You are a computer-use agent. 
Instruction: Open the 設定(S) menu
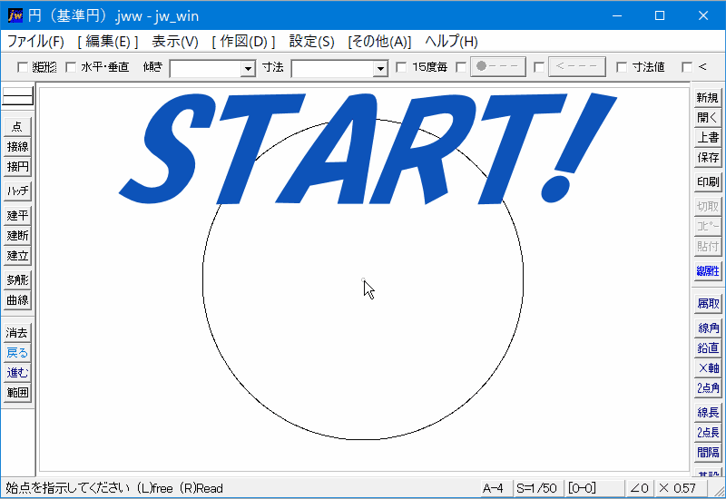[311, 42]
